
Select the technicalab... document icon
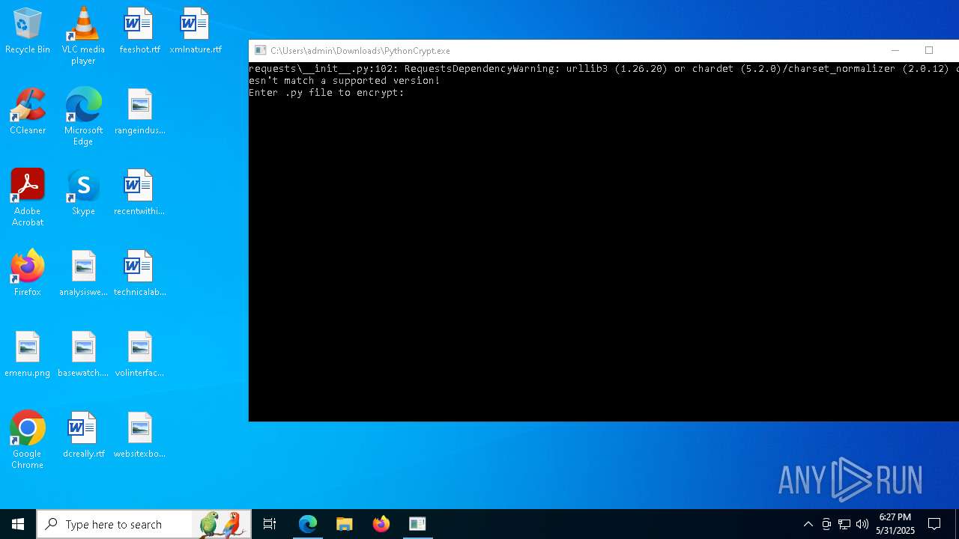[139, 274]
